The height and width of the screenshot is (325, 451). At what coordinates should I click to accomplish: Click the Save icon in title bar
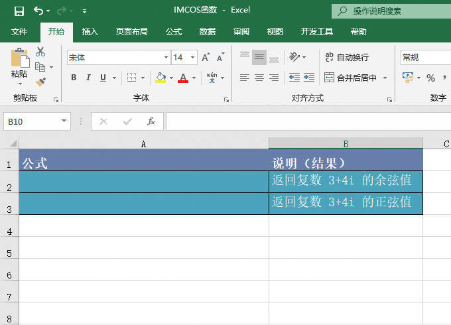click(19, 11)
